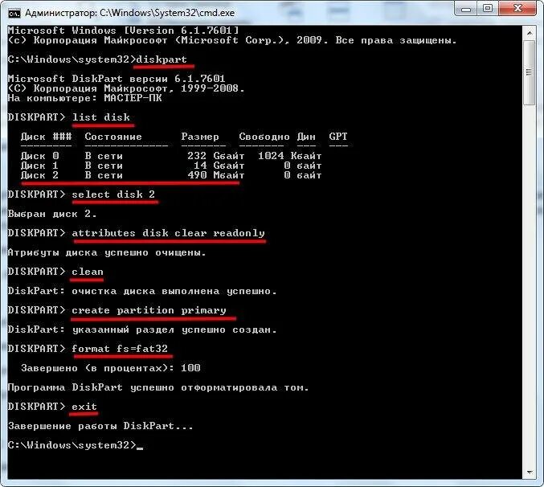
Task: Click 'Выбран диск 2.' message
Action: click(x=52, y=214)
